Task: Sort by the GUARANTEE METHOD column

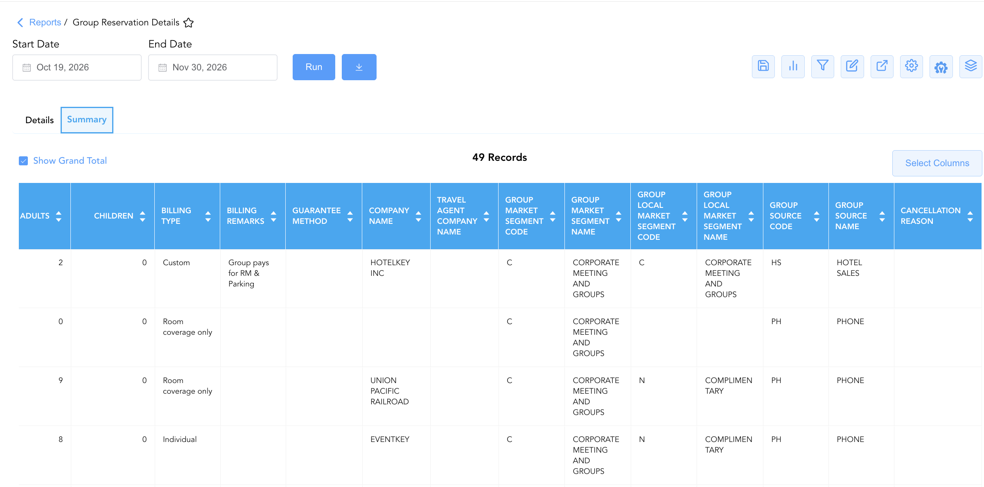Action: pos(350,216)
